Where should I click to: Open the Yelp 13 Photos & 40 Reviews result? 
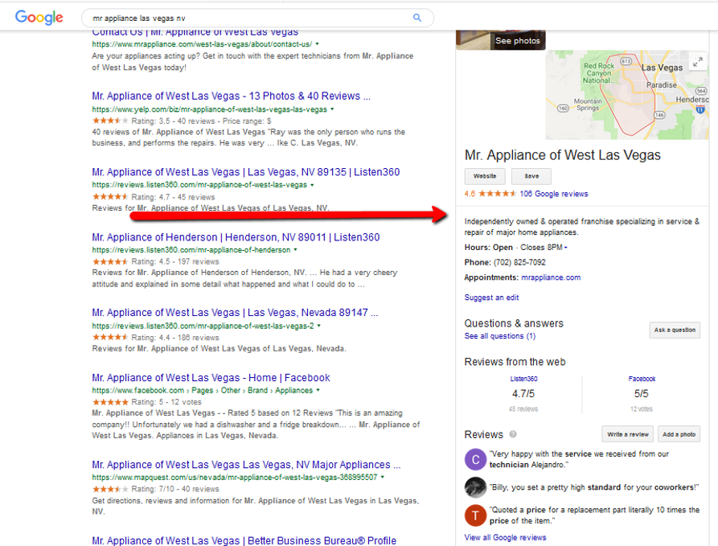231,96
